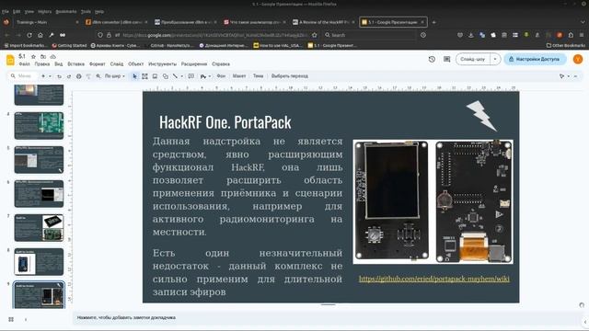Open a new Firefox tab
This screenshot has width=589, height=331.
(x=433, y=22)
